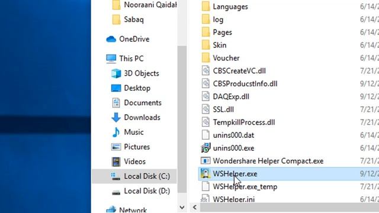Click the Pages folder icon
This screenshot has width=379, height=213.
[205, 32]
